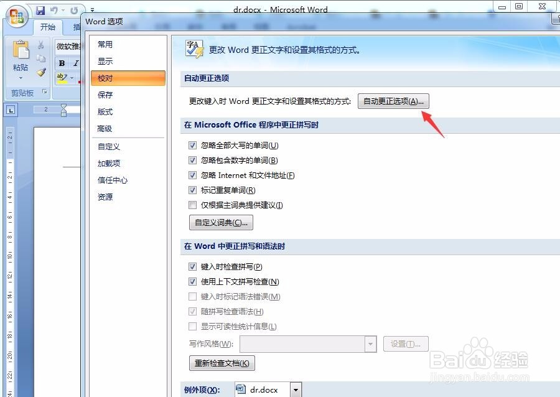
Task: Cut selection with scissors icon
Action: pos(40,45)
